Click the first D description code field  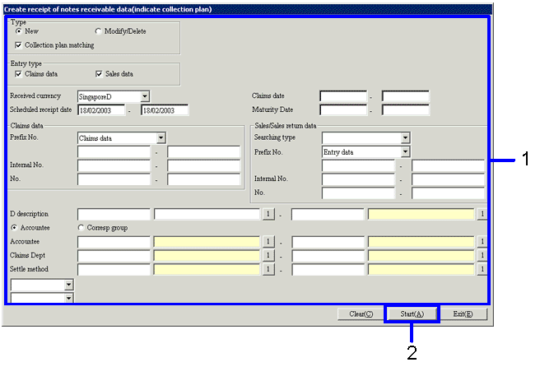pyautogui.click(x=114, y=214)
